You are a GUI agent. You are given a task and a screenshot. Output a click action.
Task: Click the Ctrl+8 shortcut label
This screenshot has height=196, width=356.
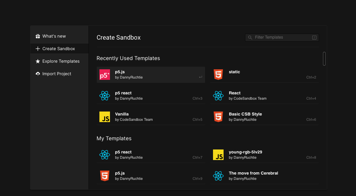tap(311, 157)
